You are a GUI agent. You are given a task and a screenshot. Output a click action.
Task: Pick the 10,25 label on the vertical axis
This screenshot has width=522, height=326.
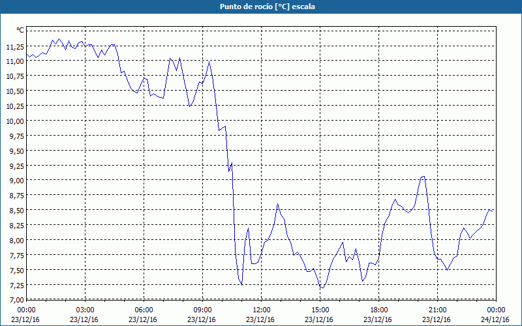click(15, 106)
